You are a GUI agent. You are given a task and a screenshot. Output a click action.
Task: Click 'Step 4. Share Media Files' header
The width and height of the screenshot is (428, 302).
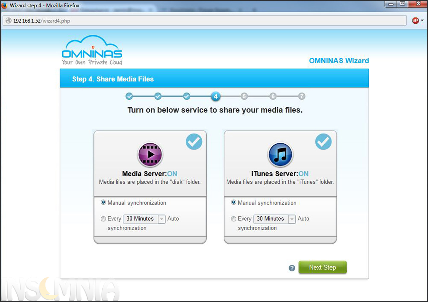pyautogui.click(x=113, y=79)
